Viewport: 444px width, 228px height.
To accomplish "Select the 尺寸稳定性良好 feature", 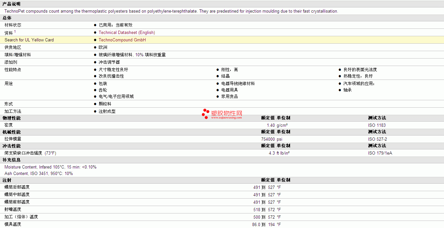I will [113, 70].
